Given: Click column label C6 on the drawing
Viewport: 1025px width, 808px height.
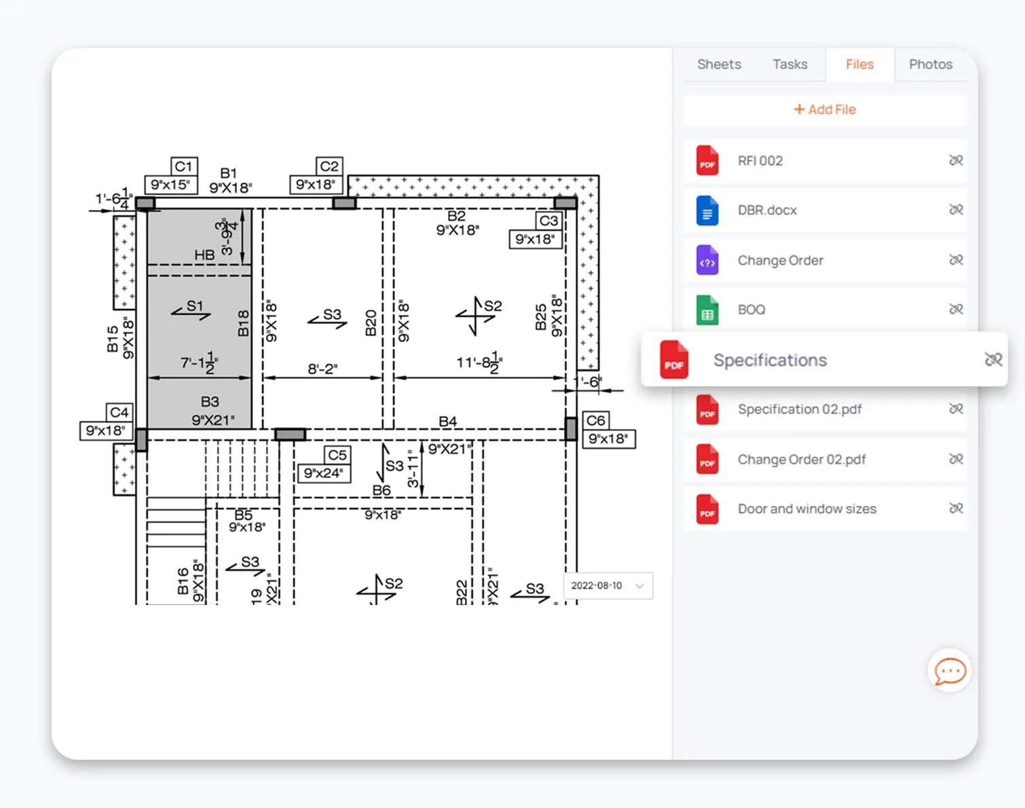Looking at the screenshot, I should pos(595,420).
